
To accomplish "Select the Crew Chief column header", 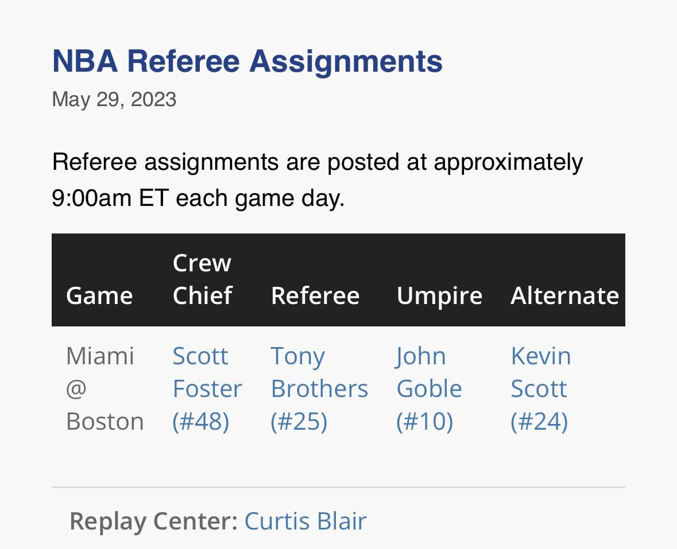I will pos(202,279).
